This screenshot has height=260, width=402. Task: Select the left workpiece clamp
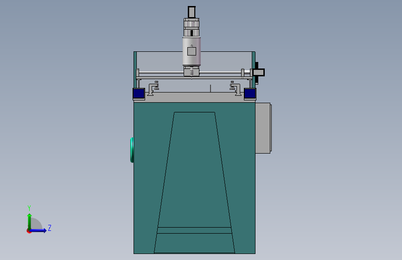coord(153,88)
